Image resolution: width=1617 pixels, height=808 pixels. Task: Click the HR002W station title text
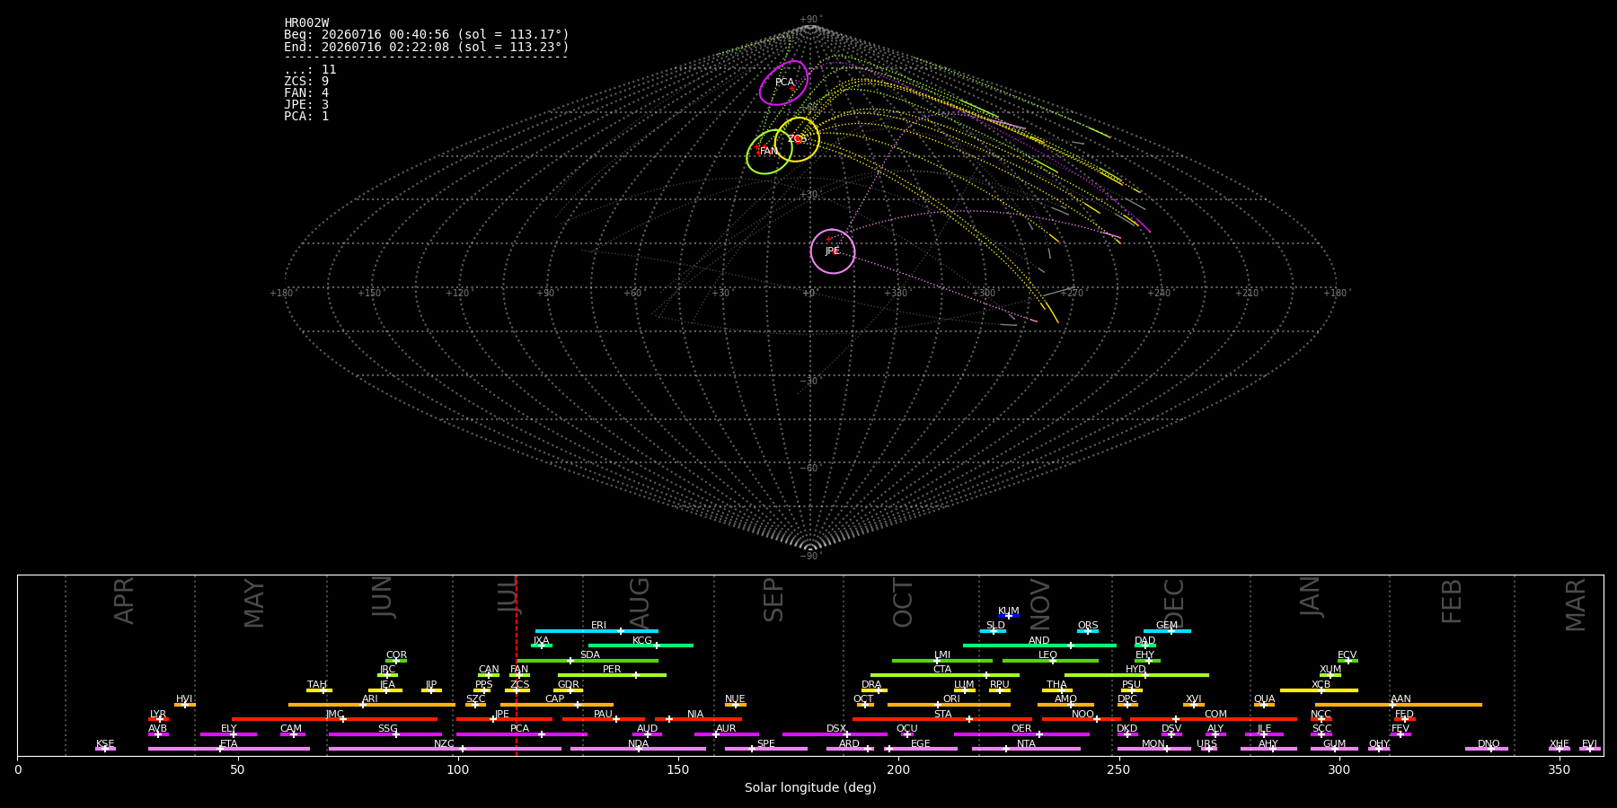click(306, 23)
